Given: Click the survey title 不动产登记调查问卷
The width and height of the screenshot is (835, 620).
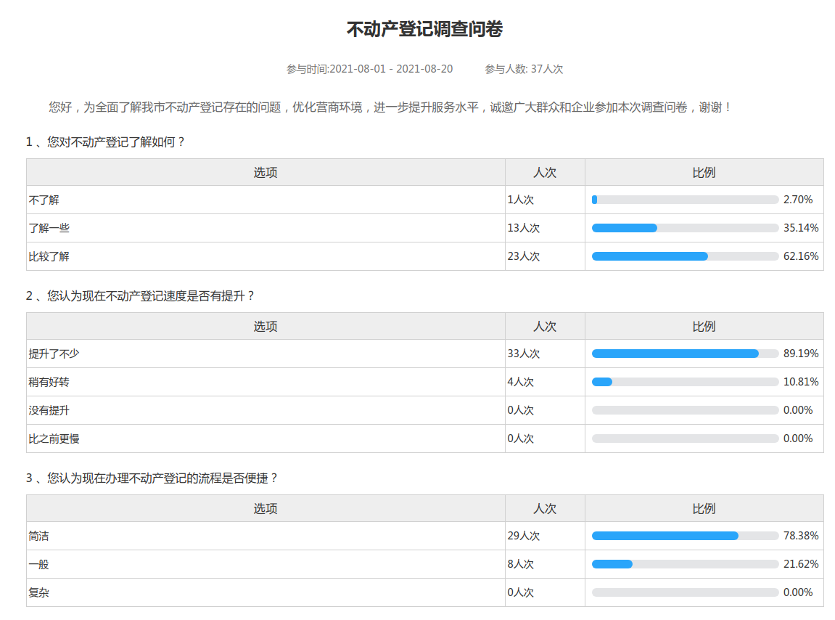Looking at the screenshot, I should [424, 30].
